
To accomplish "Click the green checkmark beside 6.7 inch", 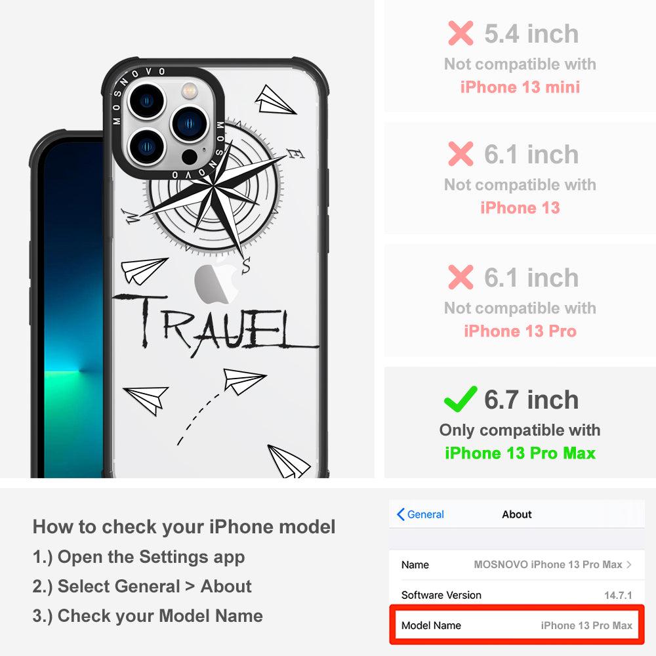I will point(461,399).
